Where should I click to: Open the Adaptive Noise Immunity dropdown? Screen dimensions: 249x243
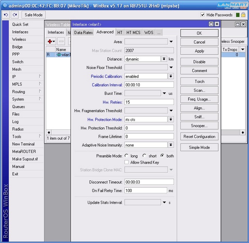tap(171, 145)
